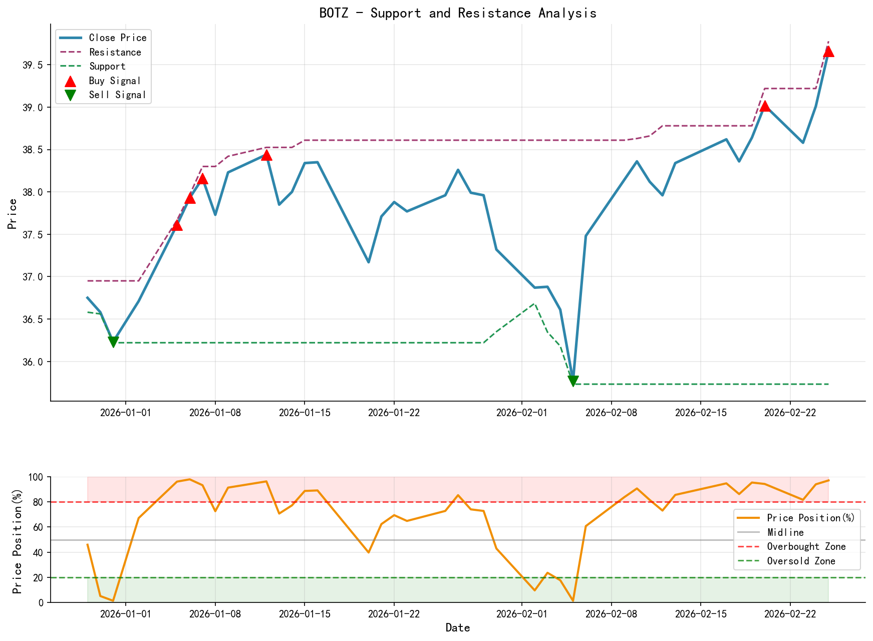This screenshot has width=873, height=641.
Task: Toggle the Support dashed line in the legend
Action: pyautogui.click(x=107, y=66)
